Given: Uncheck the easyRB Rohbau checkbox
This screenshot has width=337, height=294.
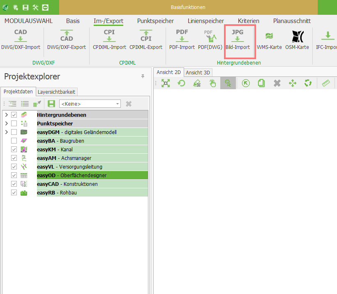Looking at the screenshot, I should [x=14, y=192].
